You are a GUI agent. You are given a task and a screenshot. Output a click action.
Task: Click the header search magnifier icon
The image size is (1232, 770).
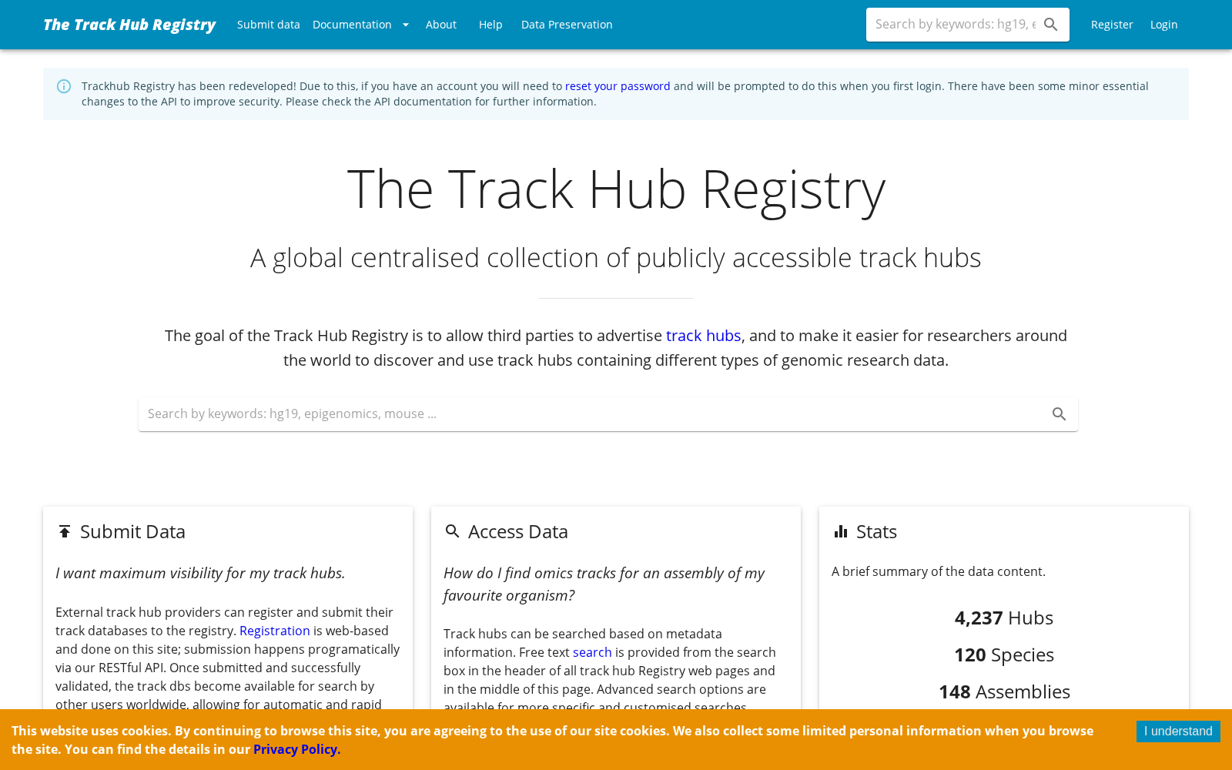[1051, 25]
